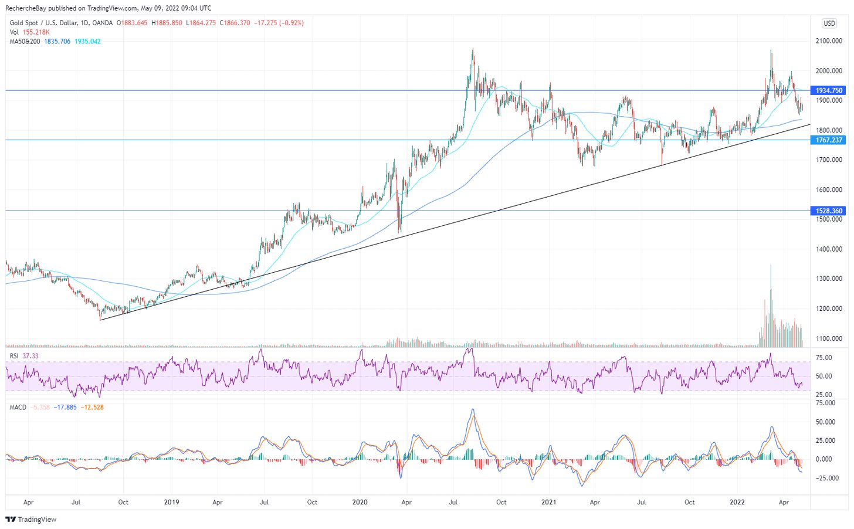Screen dimensions: 854x529
Task: Click the Vol indicator legend label
Action: pos(14,32)
